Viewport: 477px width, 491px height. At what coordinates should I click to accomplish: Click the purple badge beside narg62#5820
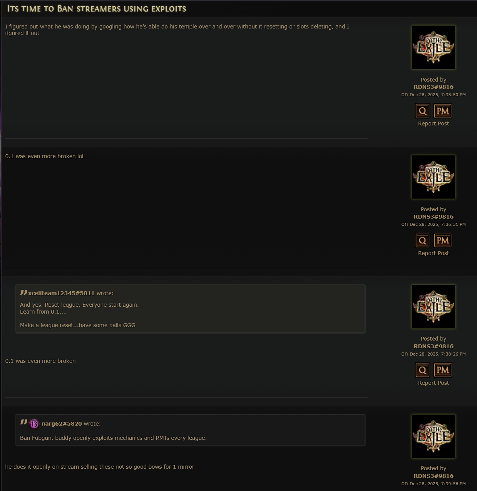34,424
